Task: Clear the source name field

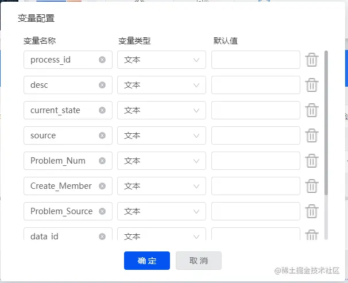Action: tap(102, 135)
